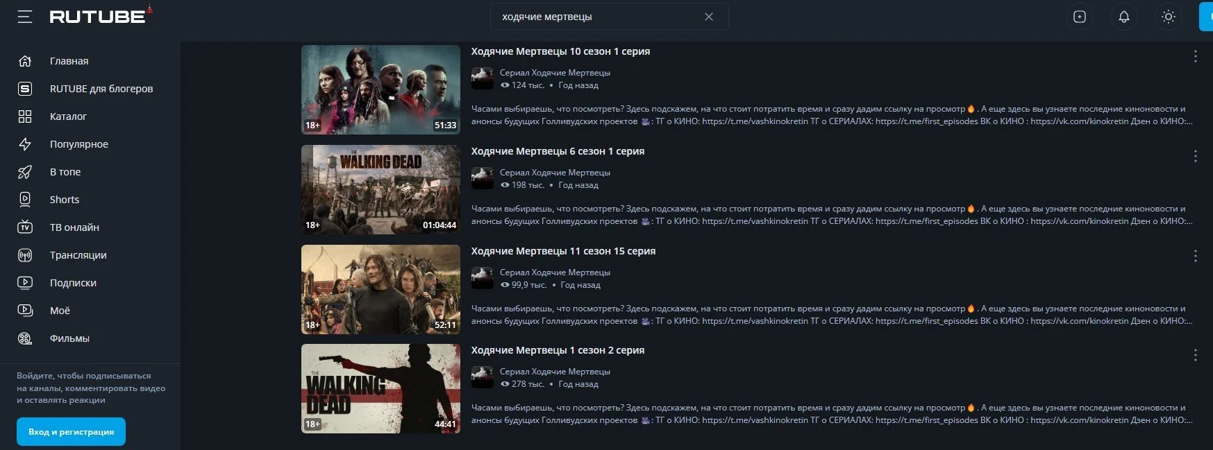Viewport: 1213px width, 450px height.
Task: Click the upload video plus icon
Action: [1079, 17]
